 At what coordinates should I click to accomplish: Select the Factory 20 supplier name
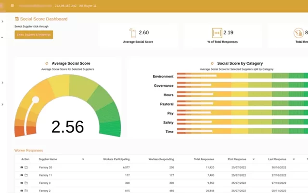(46, 167)
